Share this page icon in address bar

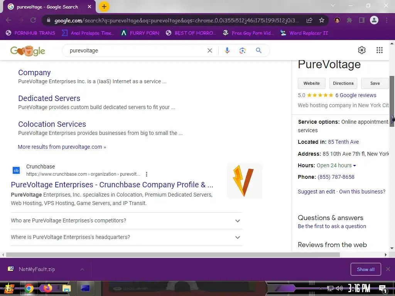(x=309, y=20)
